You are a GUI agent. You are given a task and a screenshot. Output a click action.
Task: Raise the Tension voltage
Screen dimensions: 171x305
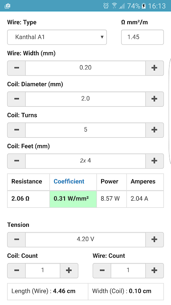pos(154,239)
